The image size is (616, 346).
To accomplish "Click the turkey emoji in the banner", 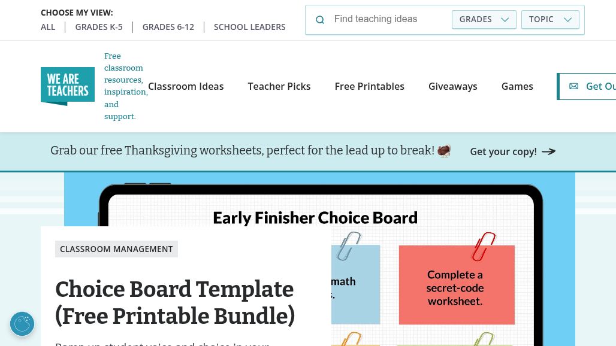I will [x=444, y=151].
